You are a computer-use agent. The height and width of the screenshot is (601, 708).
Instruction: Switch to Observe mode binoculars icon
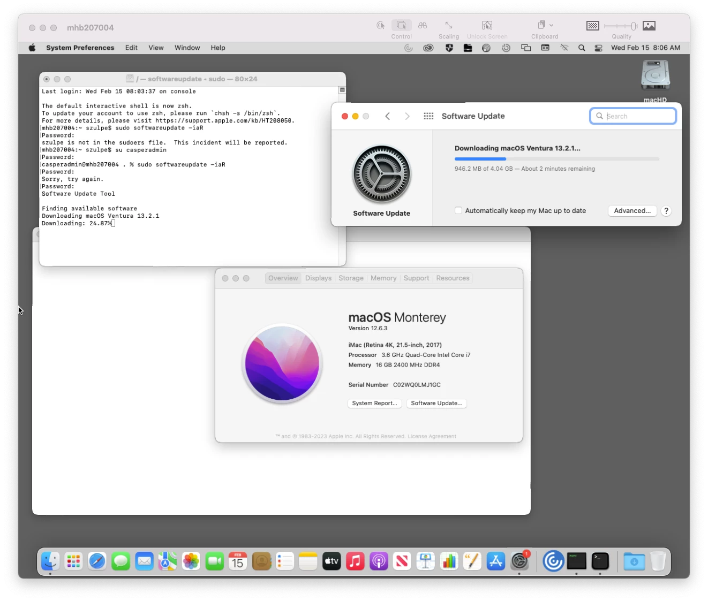423,25
